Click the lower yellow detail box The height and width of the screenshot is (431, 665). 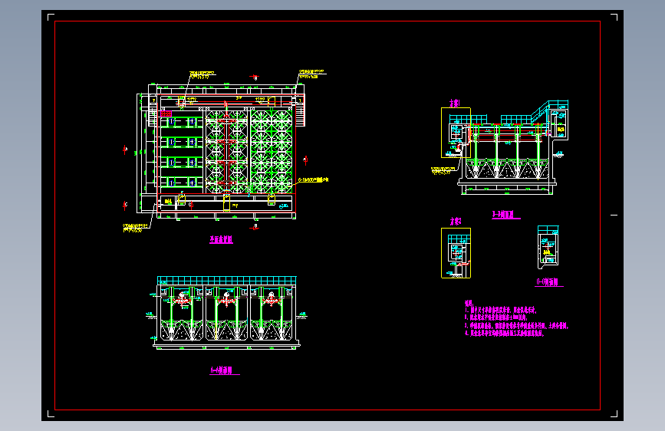[456, 253]
